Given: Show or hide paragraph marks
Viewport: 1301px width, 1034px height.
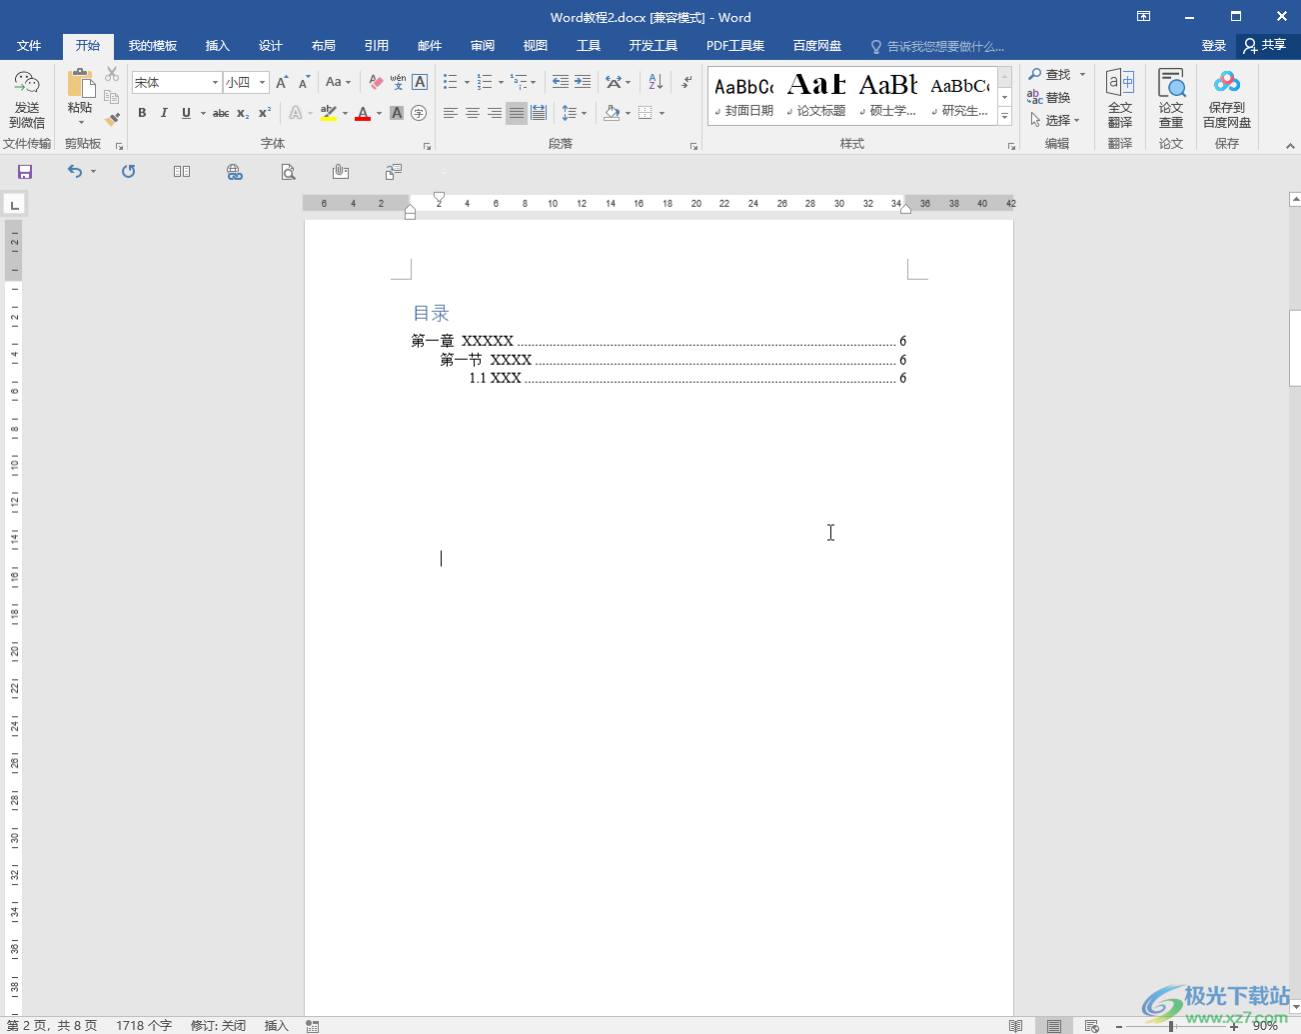Looking at the screenshot, I should click(x=687, y=83).
